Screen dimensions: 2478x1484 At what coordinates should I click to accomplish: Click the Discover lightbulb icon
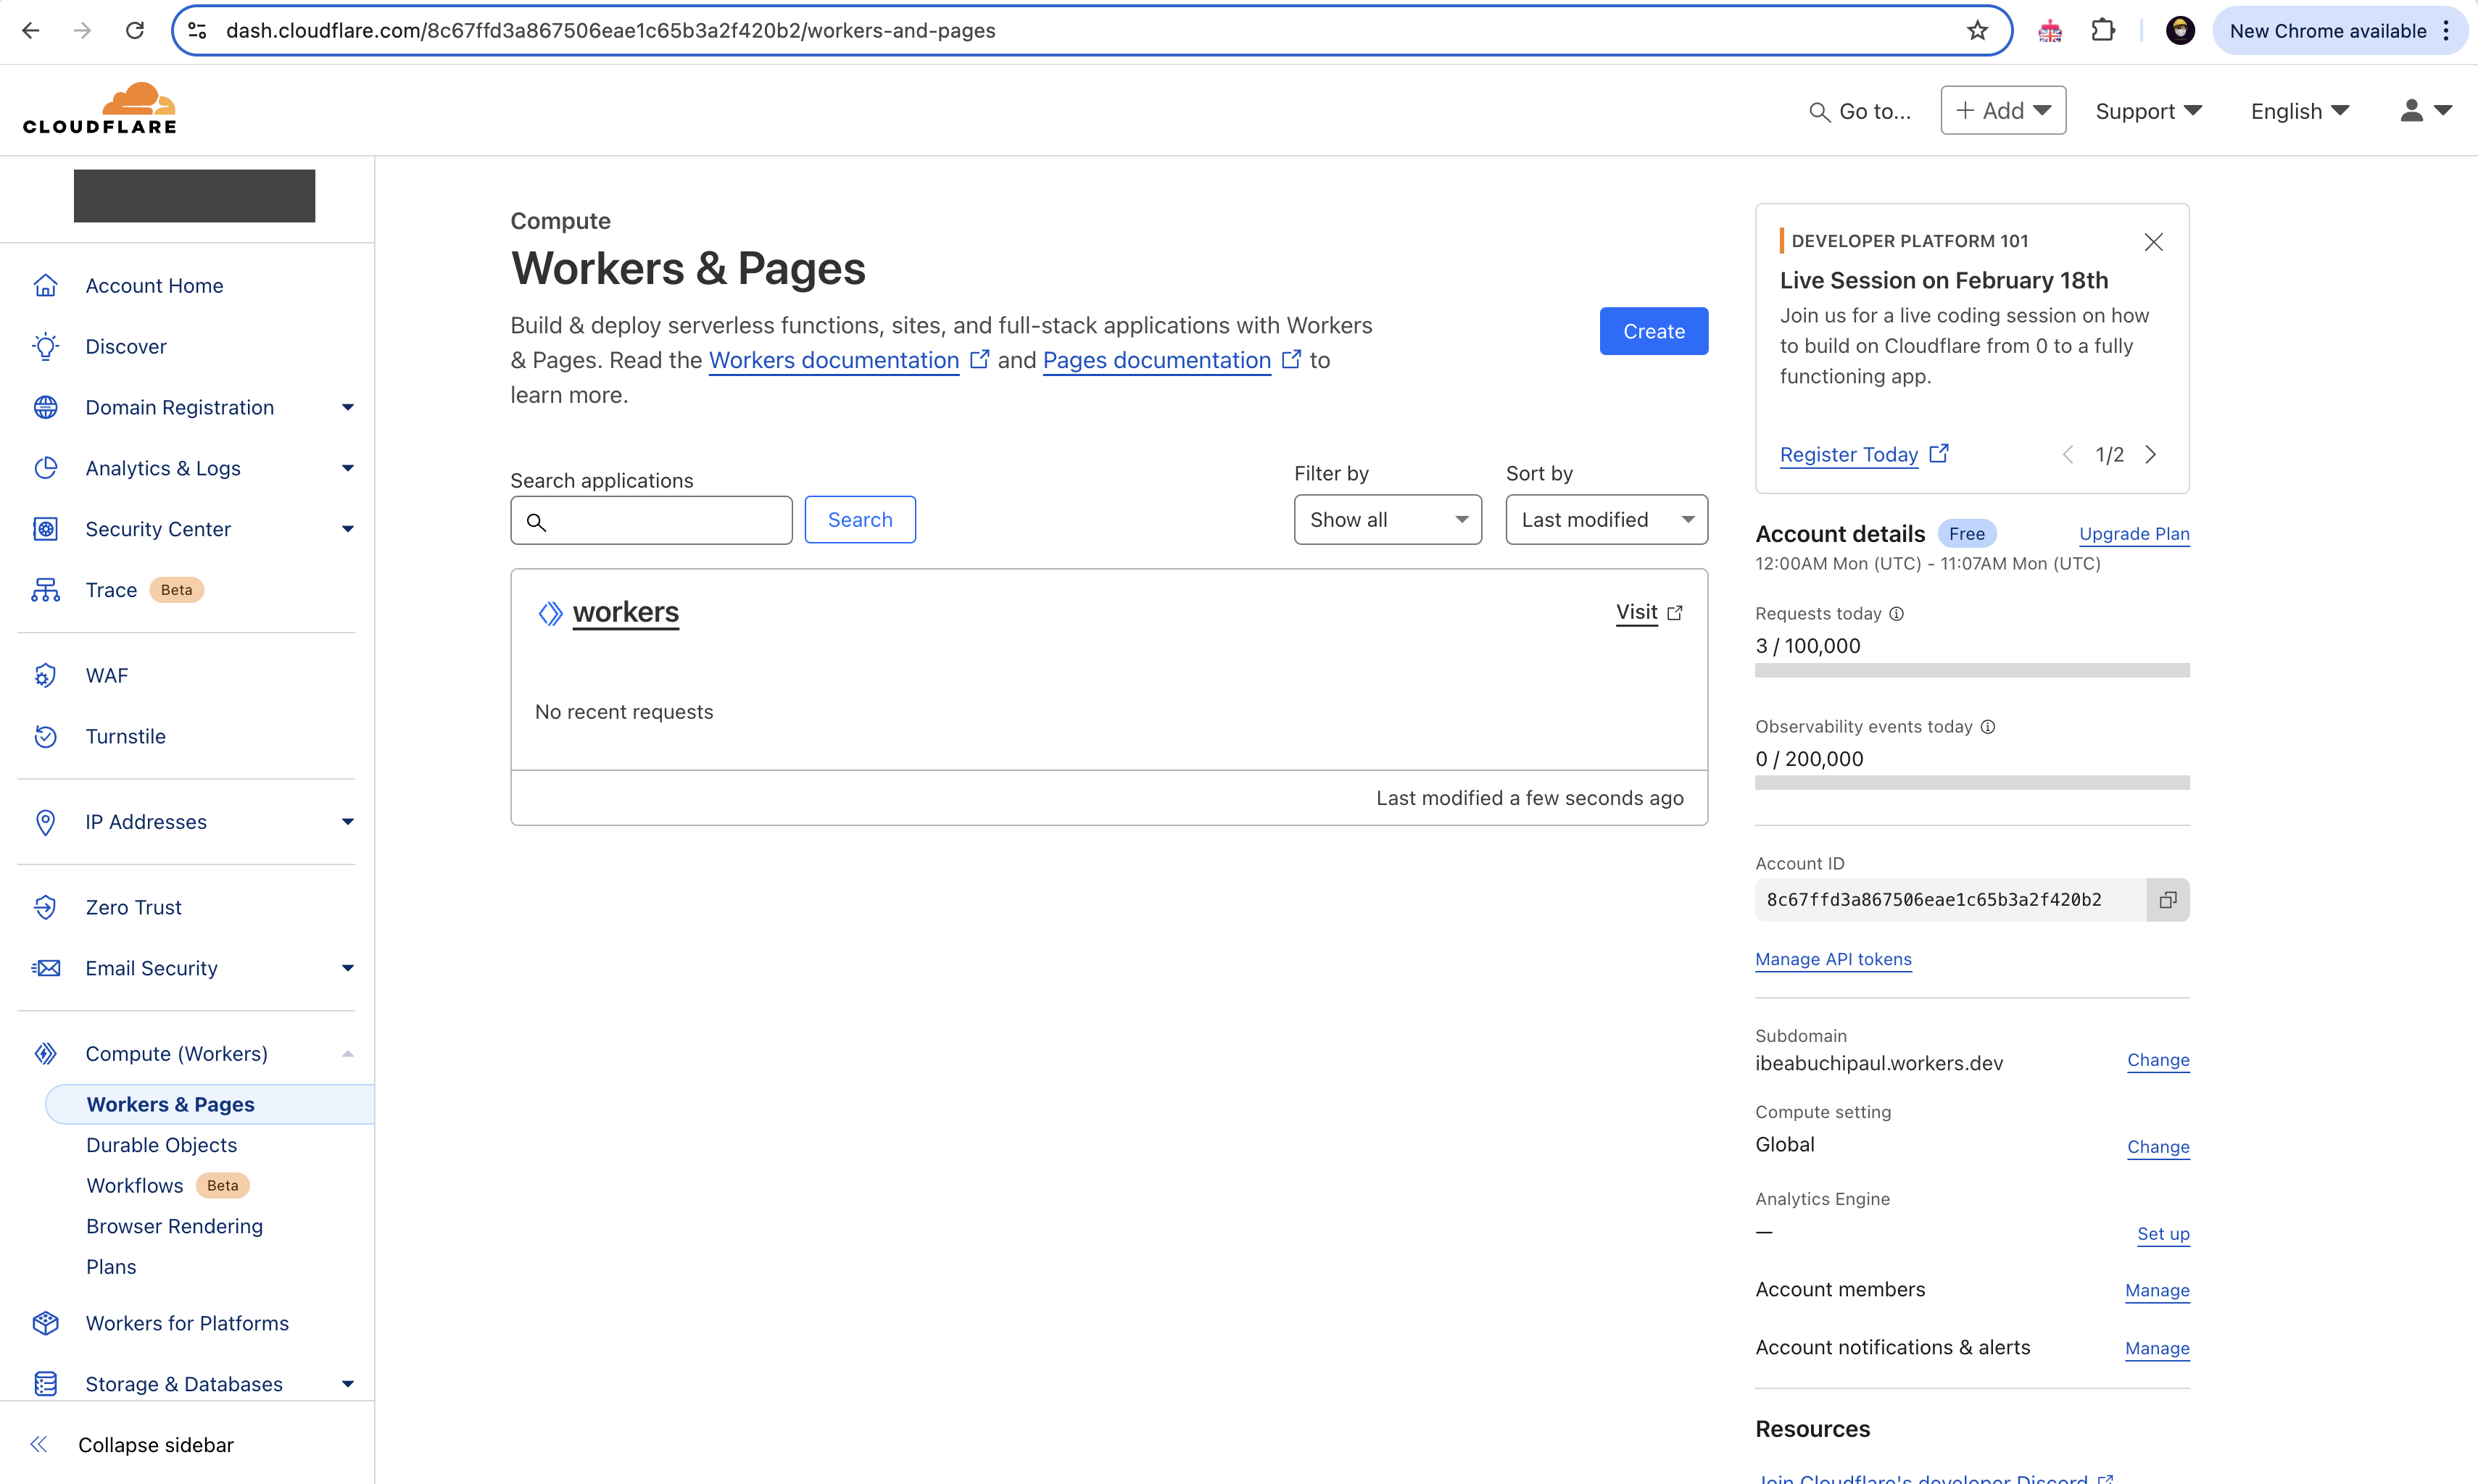(45, 346)
